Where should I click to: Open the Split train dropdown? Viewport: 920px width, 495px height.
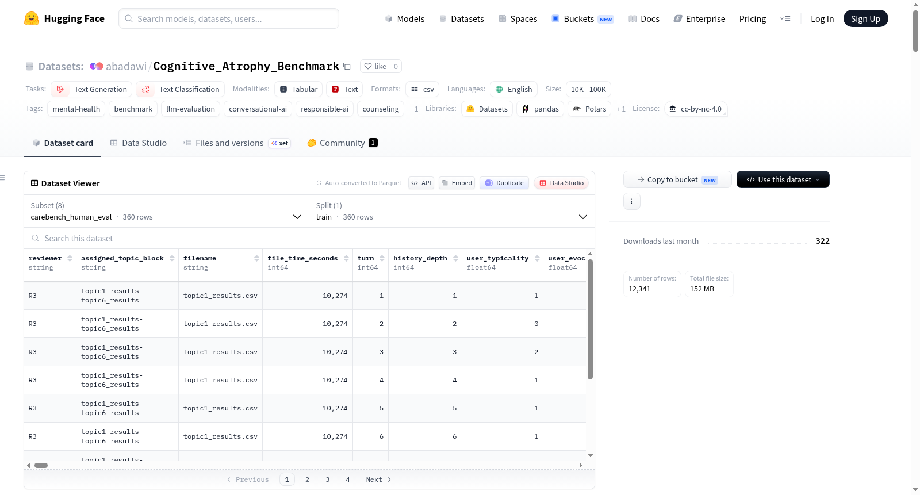tap(451, 211)
